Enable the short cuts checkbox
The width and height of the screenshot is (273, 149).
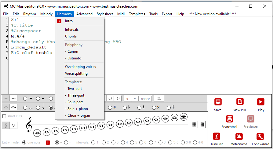coord(4,116)
